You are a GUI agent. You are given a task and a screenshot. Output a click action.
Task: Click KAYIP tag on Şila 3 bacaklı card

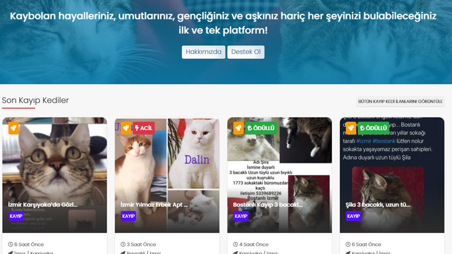click(x=353, y=216)
